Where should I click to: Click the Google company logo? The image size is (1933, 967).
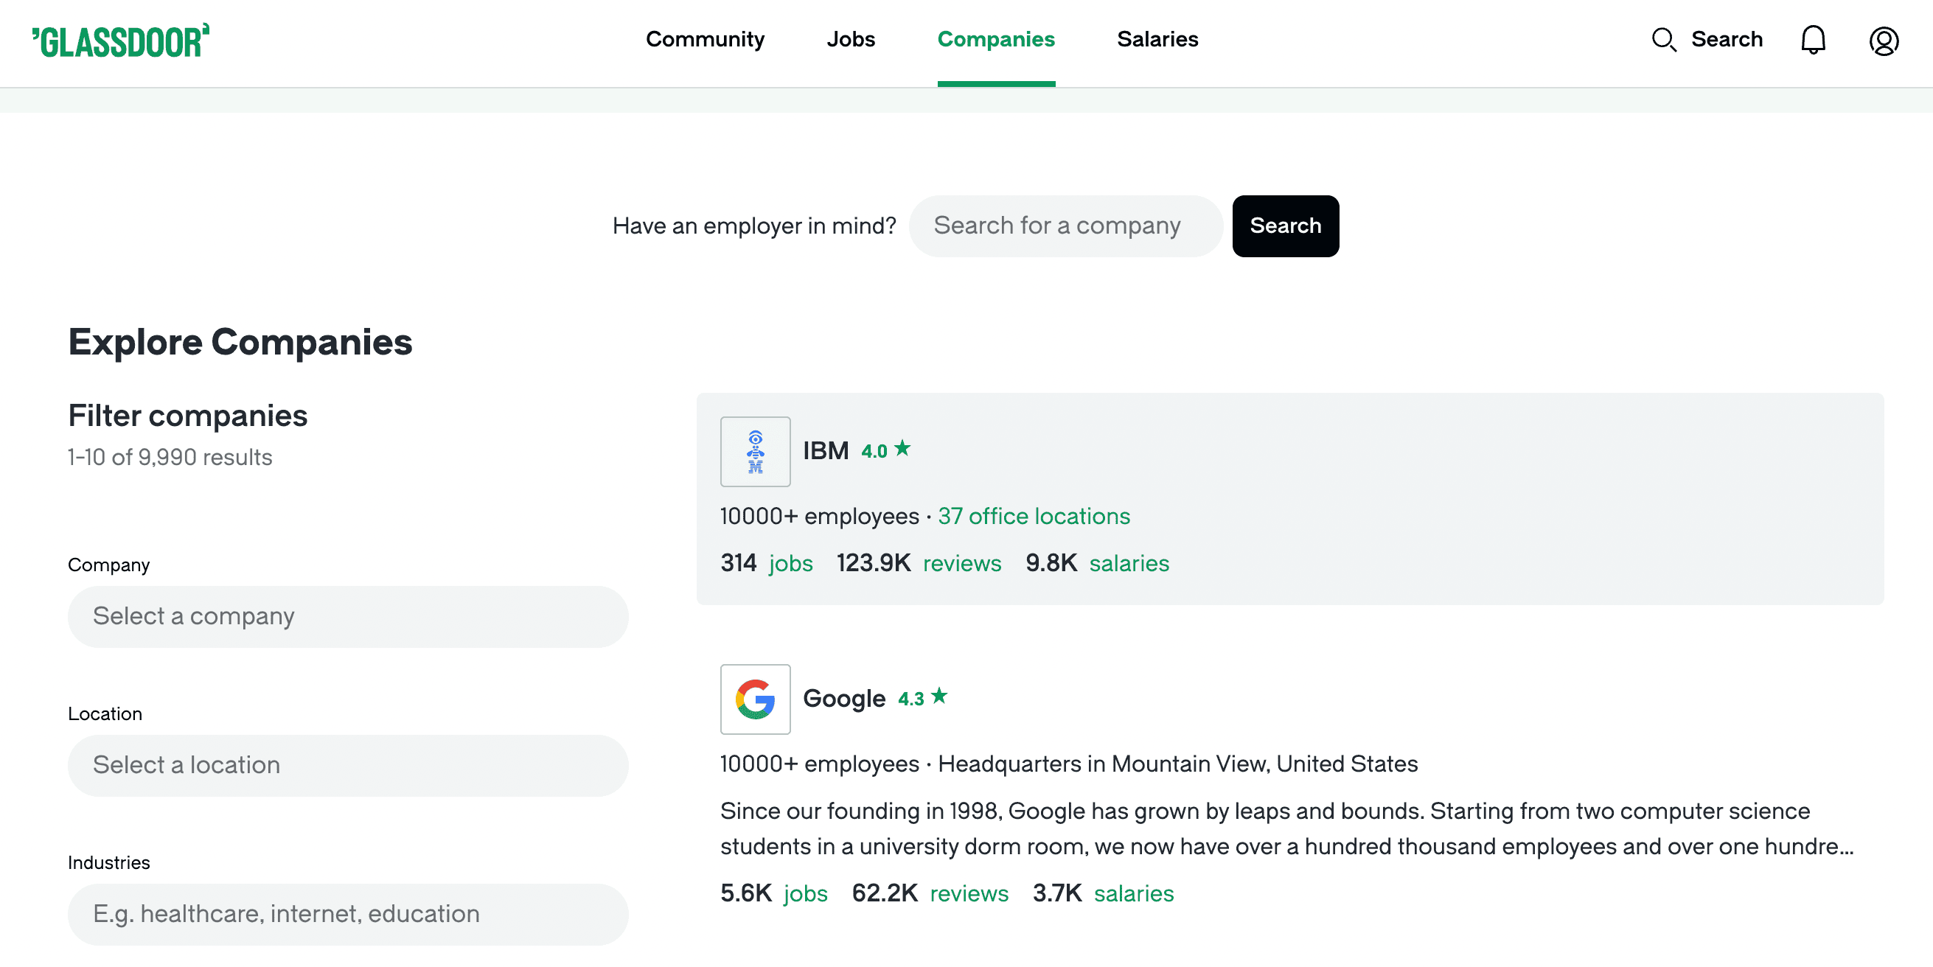pyautogui.click(x=755, y=699)
